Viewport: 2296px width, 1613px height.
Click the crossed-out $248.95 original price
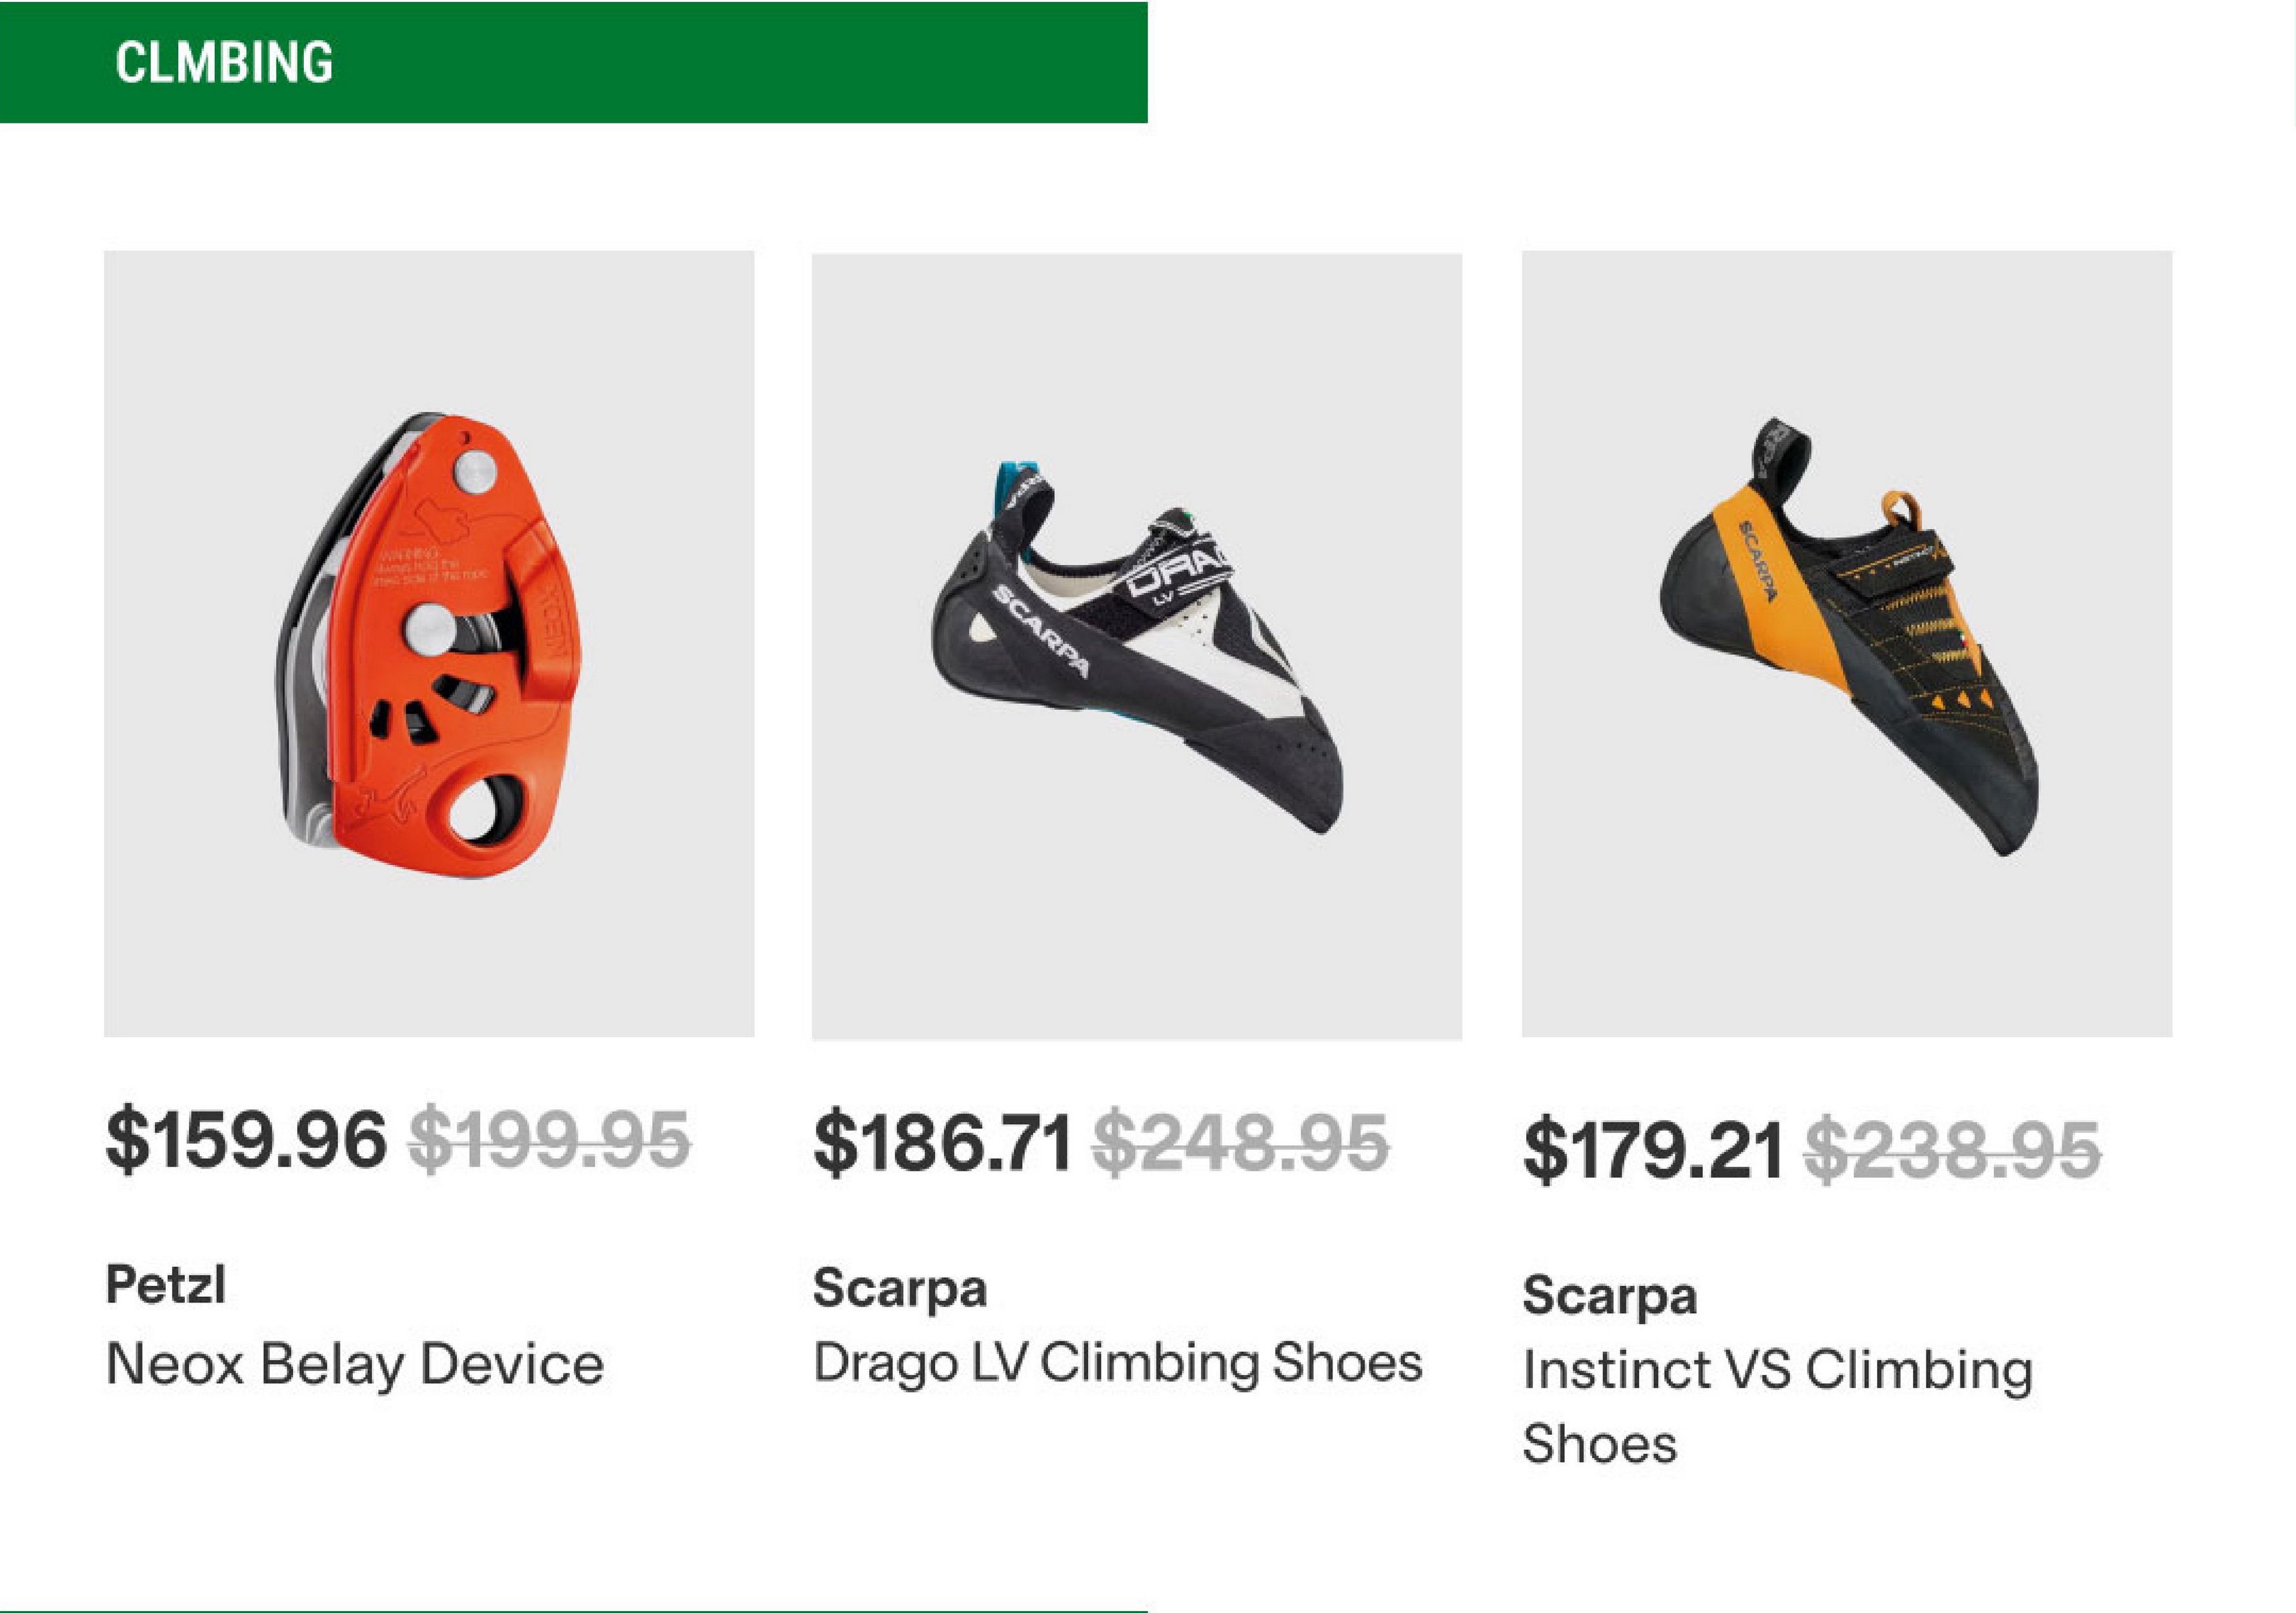[1240, 1143]
